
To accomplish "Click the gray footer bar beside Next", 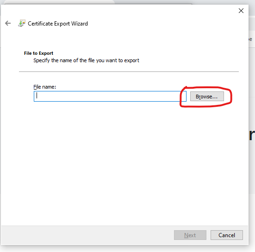I will [88, 235].
